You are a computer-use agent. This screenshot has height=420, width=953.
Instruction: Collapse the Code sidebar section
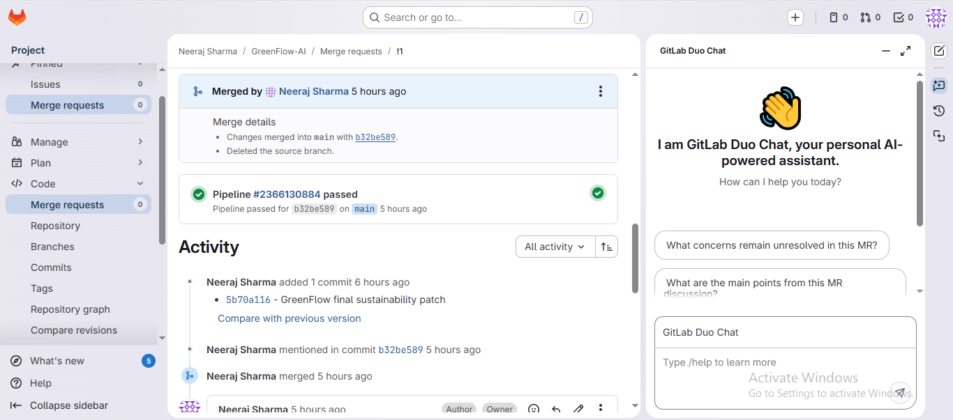point(78,184)
